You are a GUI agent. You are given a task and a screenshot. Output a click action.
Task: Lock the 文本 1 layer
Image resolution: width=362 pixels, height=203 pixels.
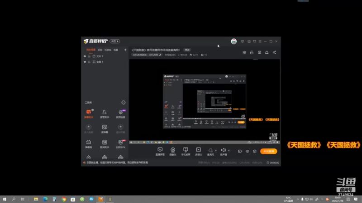(x=89, y=56)
